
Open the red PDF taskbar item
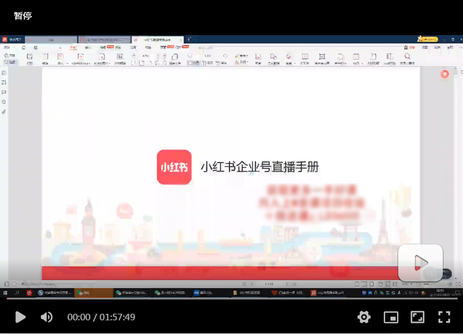coord(327,293)
